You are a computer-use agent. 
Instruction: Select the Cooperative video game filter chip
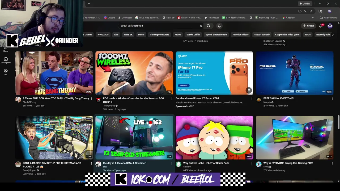[287, 34]
